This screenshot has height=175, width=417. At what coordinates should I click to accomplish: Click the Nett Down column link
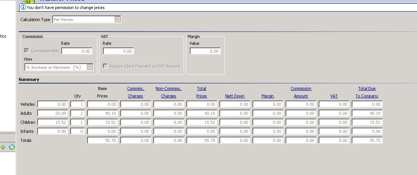[235, 96]
